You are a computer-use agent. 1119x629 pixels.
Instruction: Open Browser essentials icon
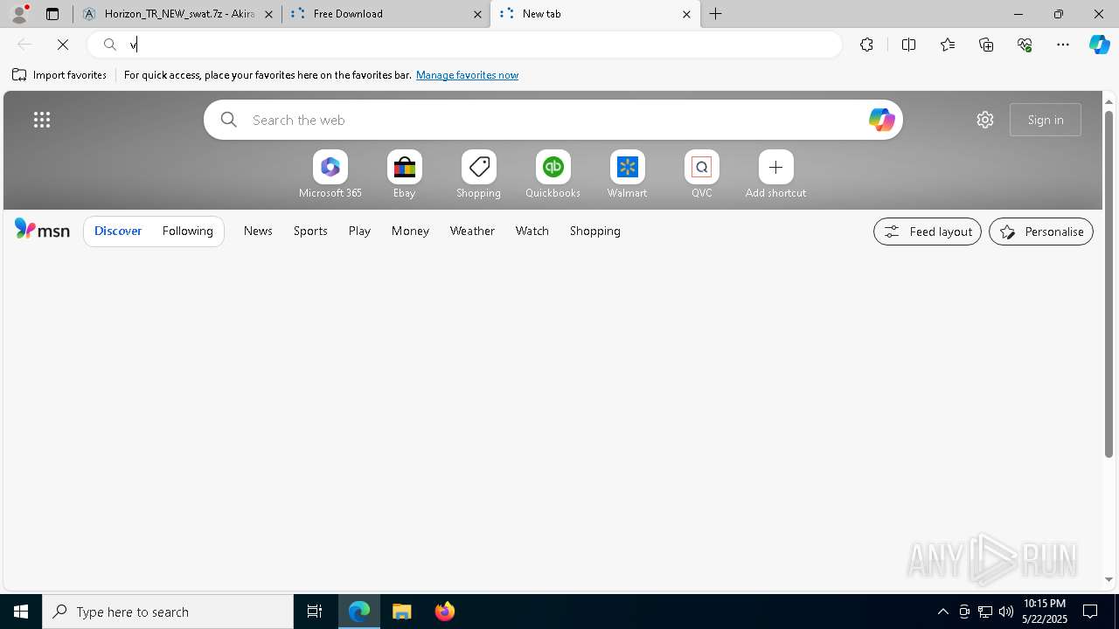click(x=1025, y=45)
